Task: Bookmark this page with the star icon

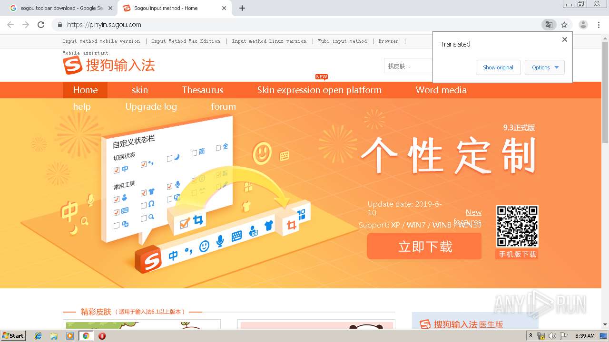Action: tap(564, 25)
